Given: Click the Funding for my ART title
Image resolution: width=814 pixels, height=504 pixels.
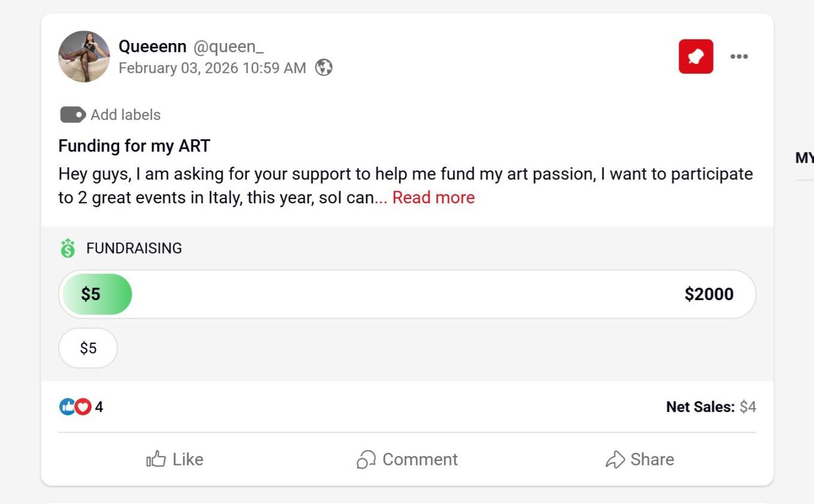Looking at the screenshot, I should pos(134,146).
